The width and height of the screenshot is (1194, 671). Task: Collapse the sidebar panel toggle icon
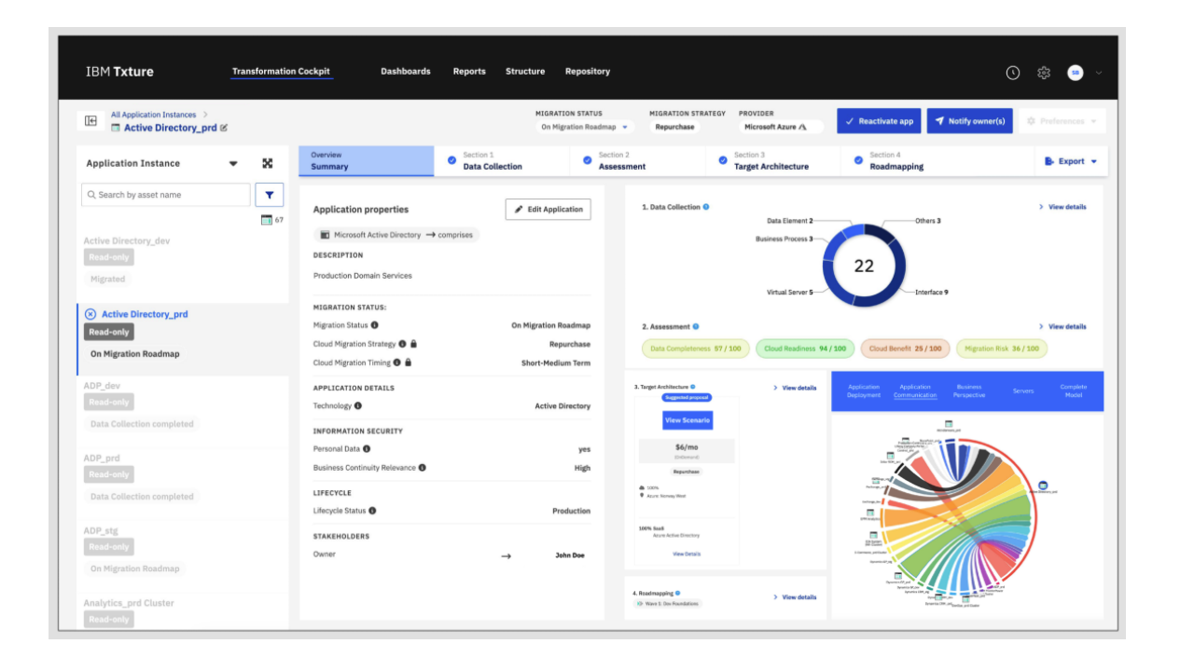[x=90, y=121]
